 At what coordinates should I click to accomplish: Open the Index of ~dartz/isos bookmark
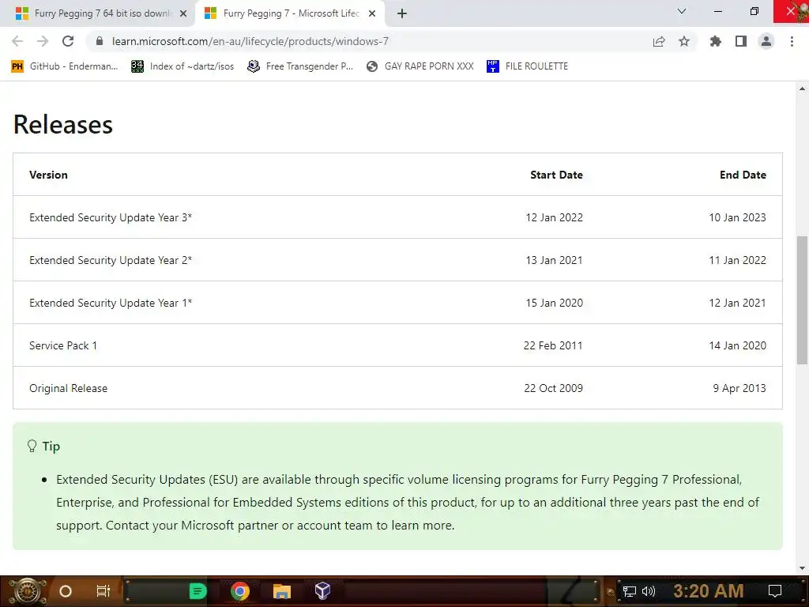click(182, 66)
